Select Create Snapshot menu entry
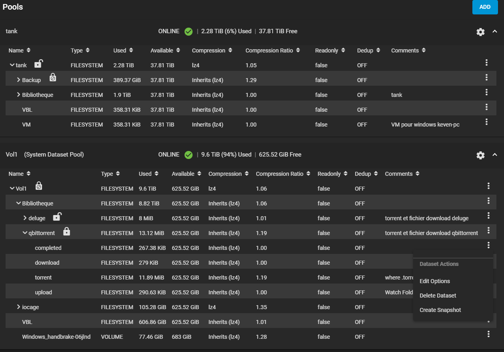The width and height of the screenshot is (504, 352). pyautogui.click(x=440, y=310)
